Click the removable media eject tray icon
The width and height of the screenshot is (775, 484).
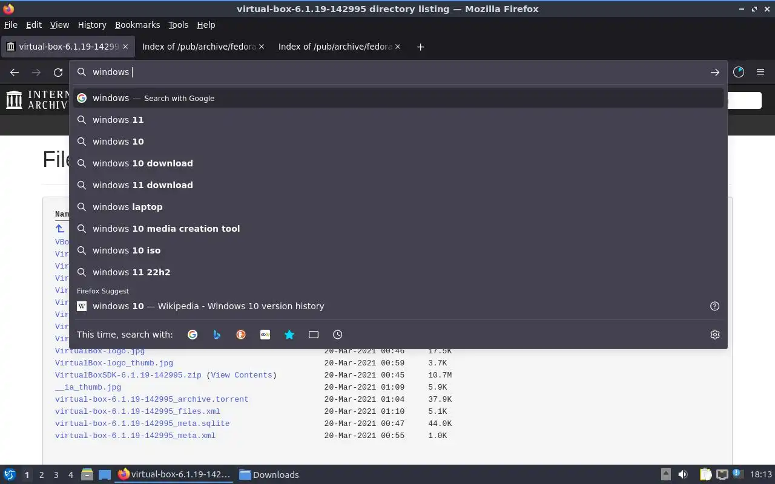click(x=665, y=475)
